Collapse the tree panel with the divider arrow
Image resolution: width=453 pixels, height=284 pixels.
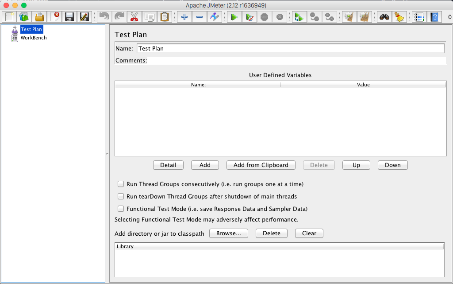click(107, 154)
